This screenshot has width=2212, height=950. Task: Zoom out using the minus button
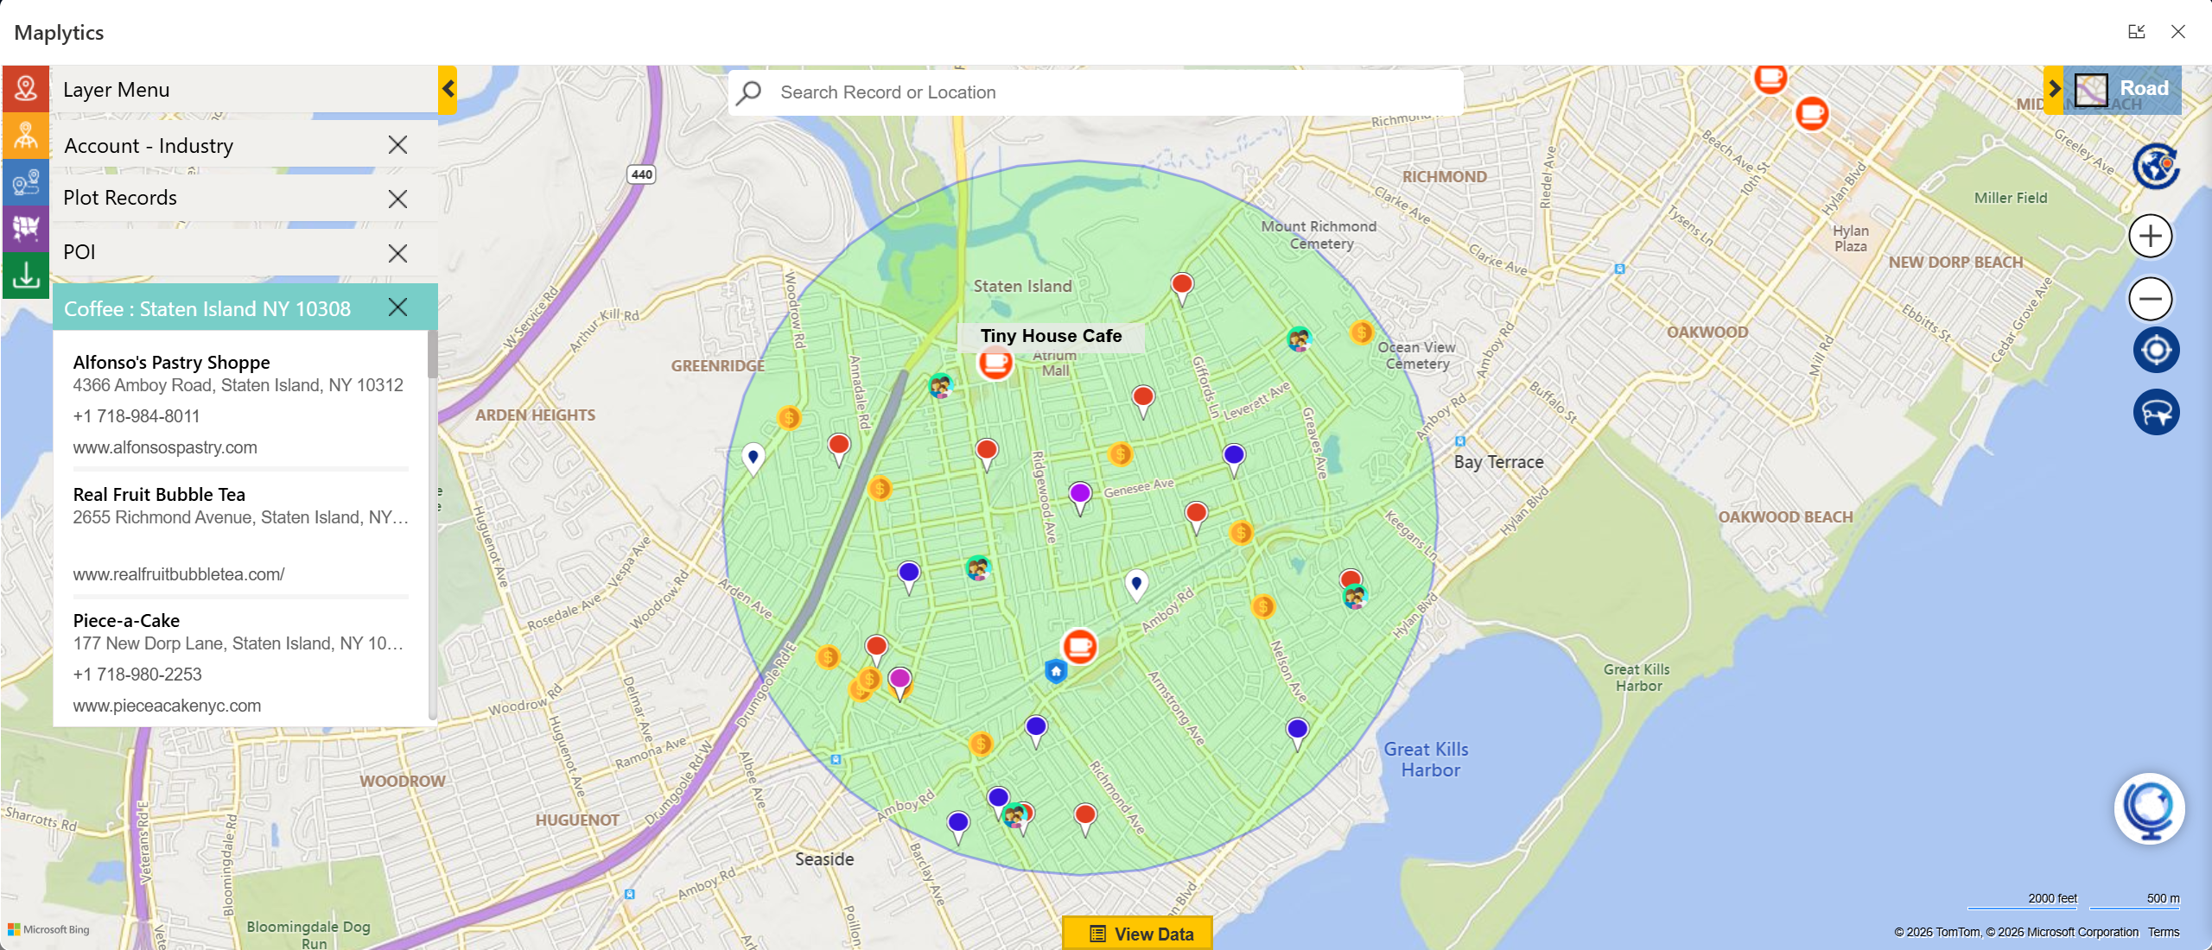[2150, 298]
